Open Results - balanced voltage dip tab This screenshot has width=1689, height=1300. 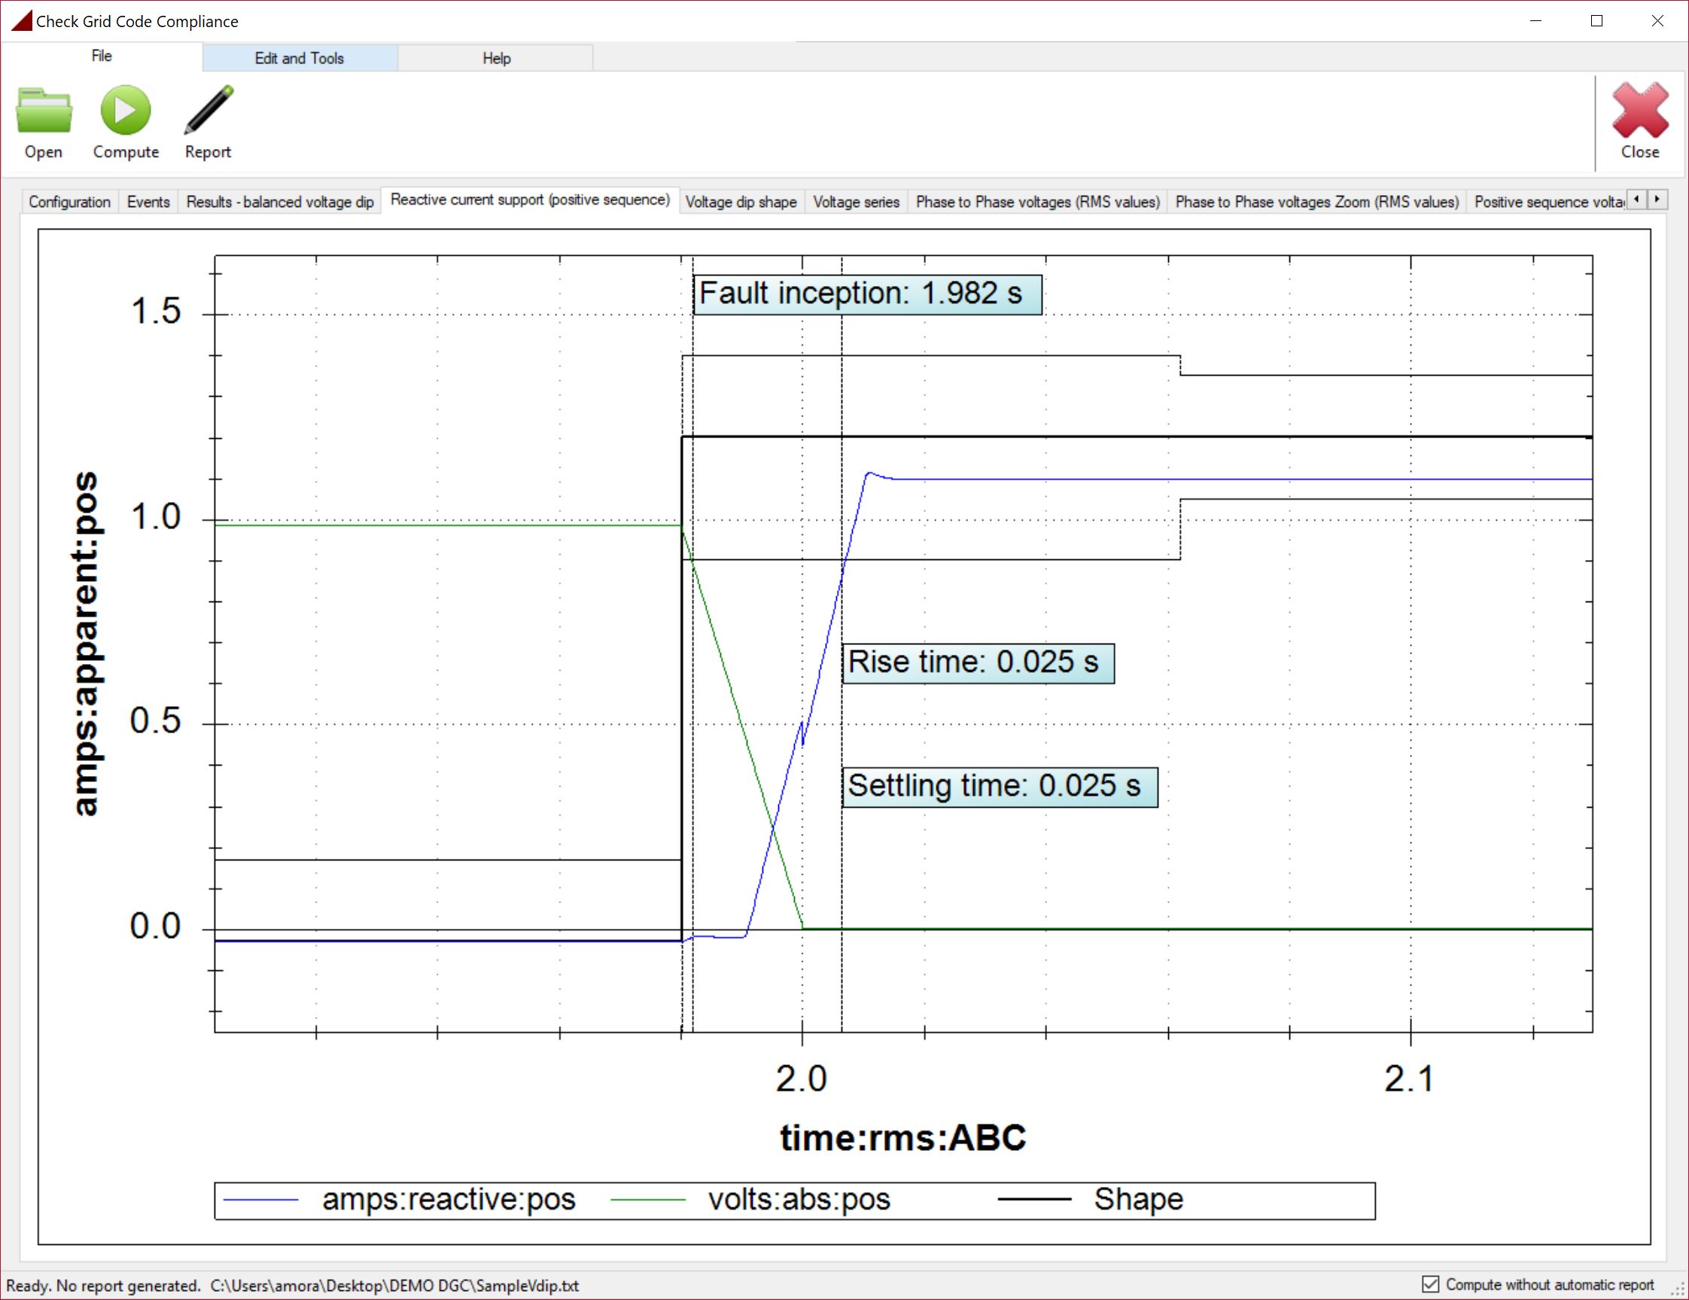280,202
